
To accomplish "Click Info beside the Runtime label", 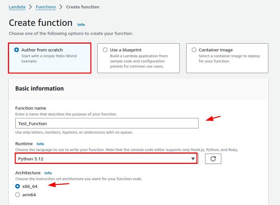I will [40, 144].
